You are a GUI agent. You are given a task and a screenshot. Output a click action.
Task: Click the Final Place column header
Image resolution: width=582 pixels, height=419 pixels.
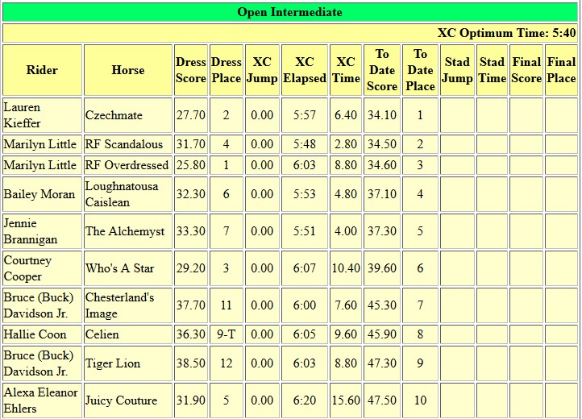561,70
